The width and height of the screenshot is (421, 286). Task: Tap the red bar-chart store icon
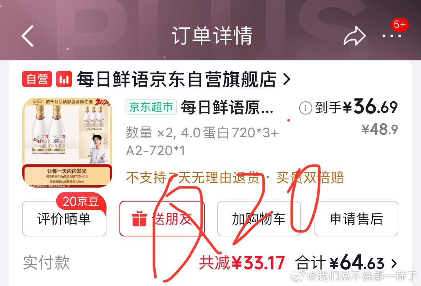(x=64, y=79)
